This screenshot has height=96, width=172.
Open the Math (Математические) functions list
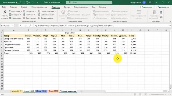click(x=46, y=15)
